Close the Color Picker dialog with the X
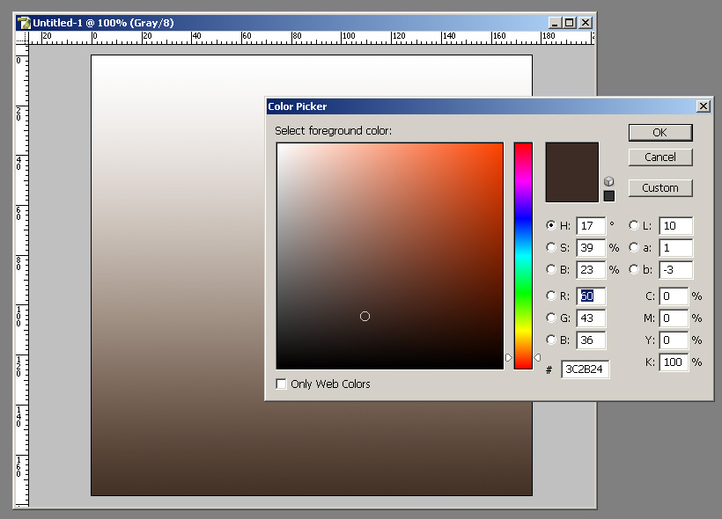The image size is (722, 519). tap(703, 106)
